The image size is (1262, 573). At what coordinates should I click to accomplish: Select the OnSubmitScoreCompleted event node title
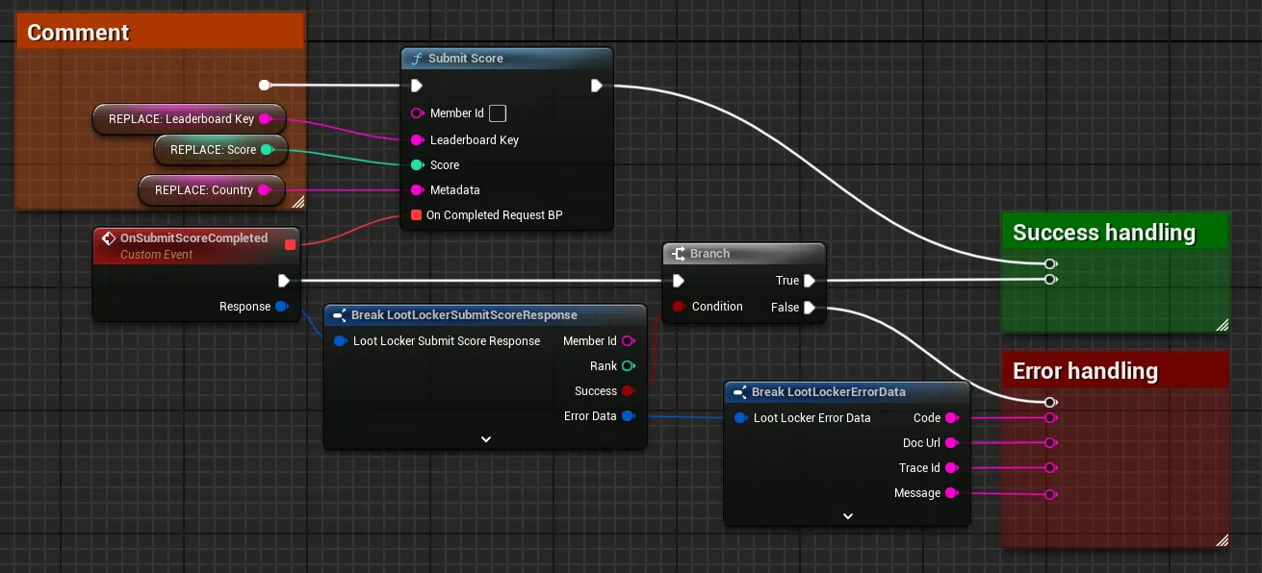194,237
